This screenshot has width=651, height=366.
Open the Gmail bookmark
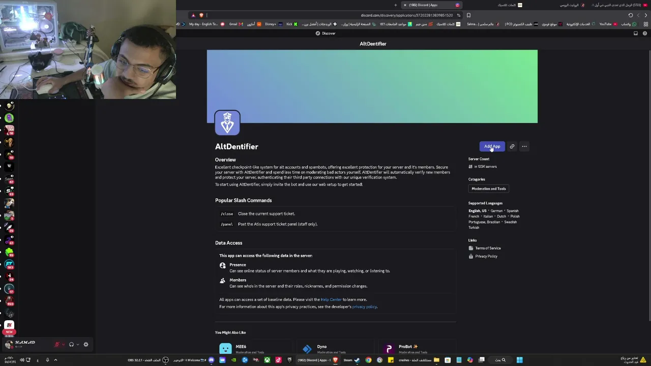(x=235, y=24)
